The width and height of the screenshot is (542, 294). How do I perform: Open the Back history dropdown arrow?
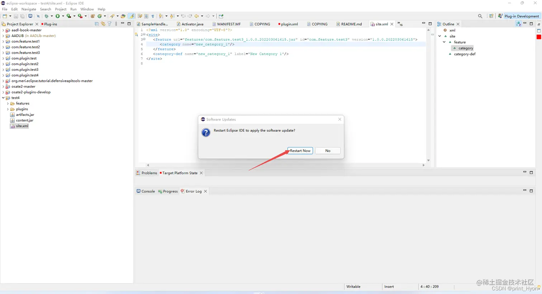[x=202, y=16]
